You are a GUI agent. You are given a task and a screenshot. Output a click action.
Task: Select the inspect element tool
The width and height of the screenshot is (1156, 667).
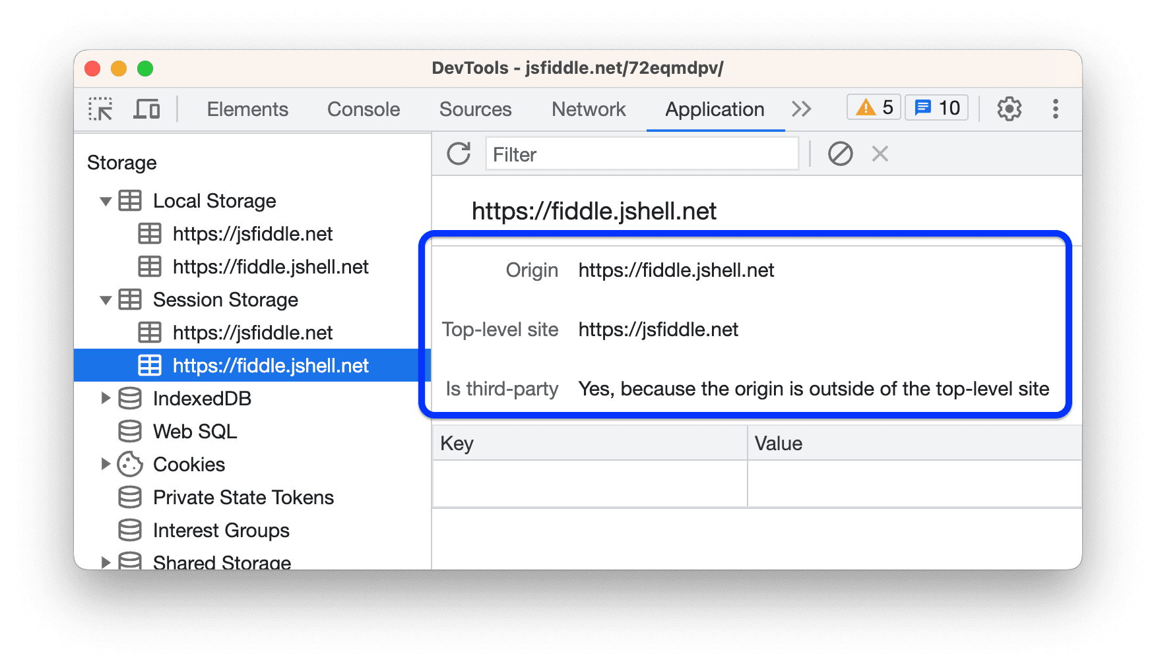click(100, 109)
